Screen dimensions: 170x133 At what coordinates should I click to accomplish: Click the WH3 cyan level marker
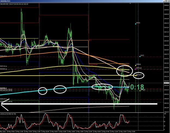136,24
